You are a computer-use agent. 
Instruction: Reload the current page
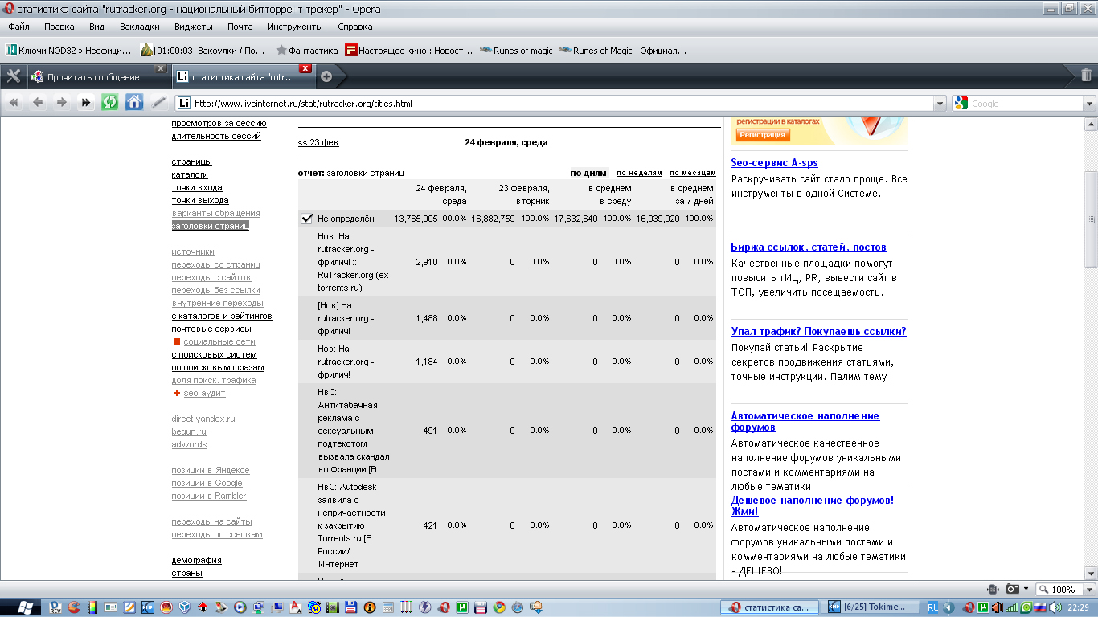point(110,103)
